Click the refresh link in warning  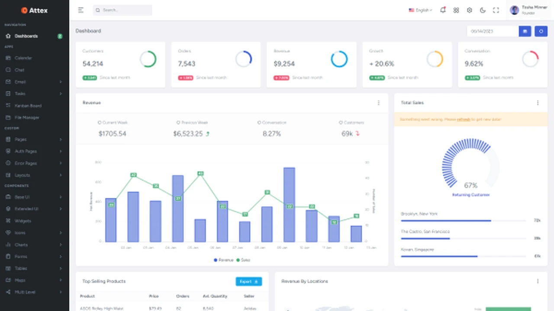coord(463,119)
